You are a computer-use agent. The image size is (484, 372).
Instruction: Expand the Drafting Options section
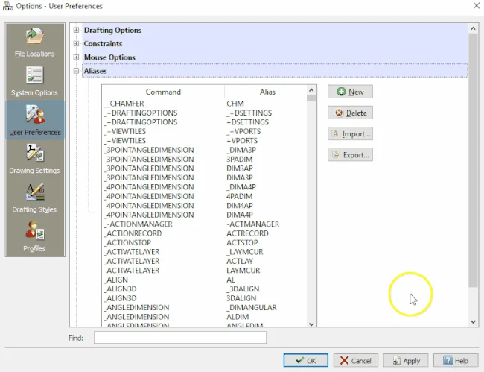(77, 31)
